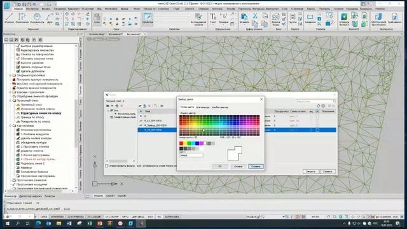
Task: Select the Полилиния tool
Action: (22, 18)
